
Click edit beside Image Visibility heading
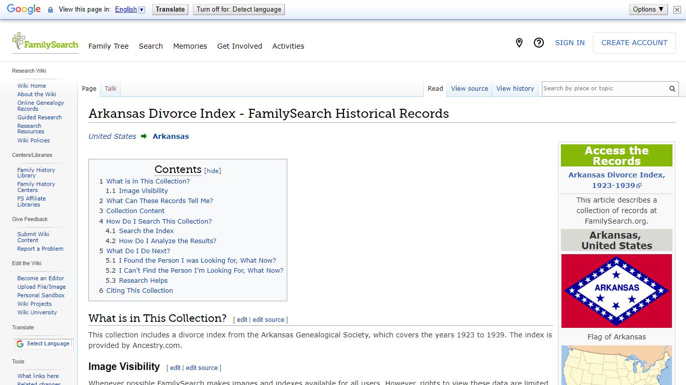pyautogui.click(x=175, y=368)
